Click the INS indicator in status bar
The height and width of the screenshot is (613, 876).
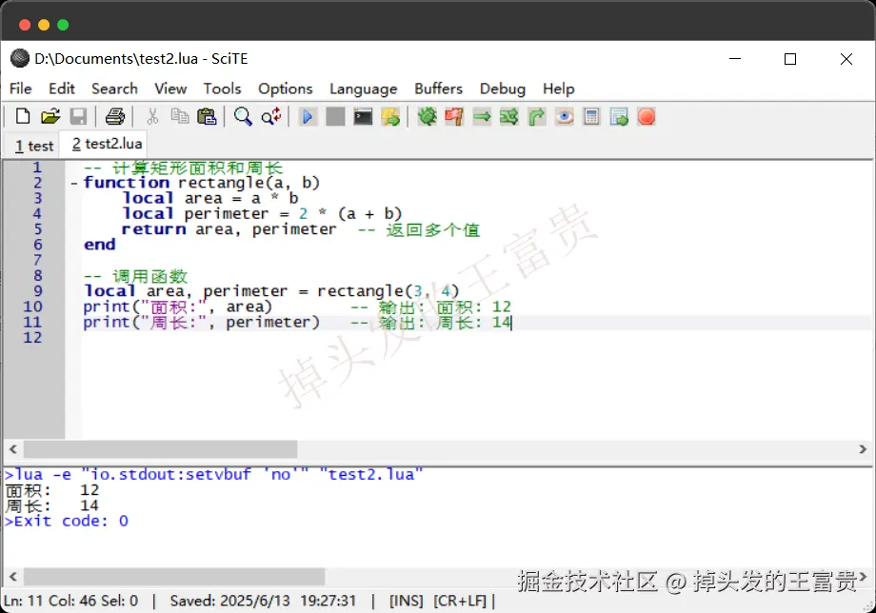pyautogui.click(x=406, y=602)
